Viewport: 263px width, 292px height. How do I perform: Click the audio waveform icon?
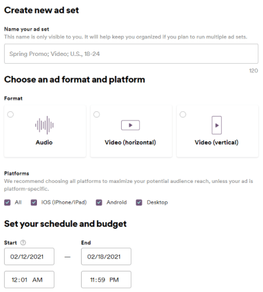point(44,125)
